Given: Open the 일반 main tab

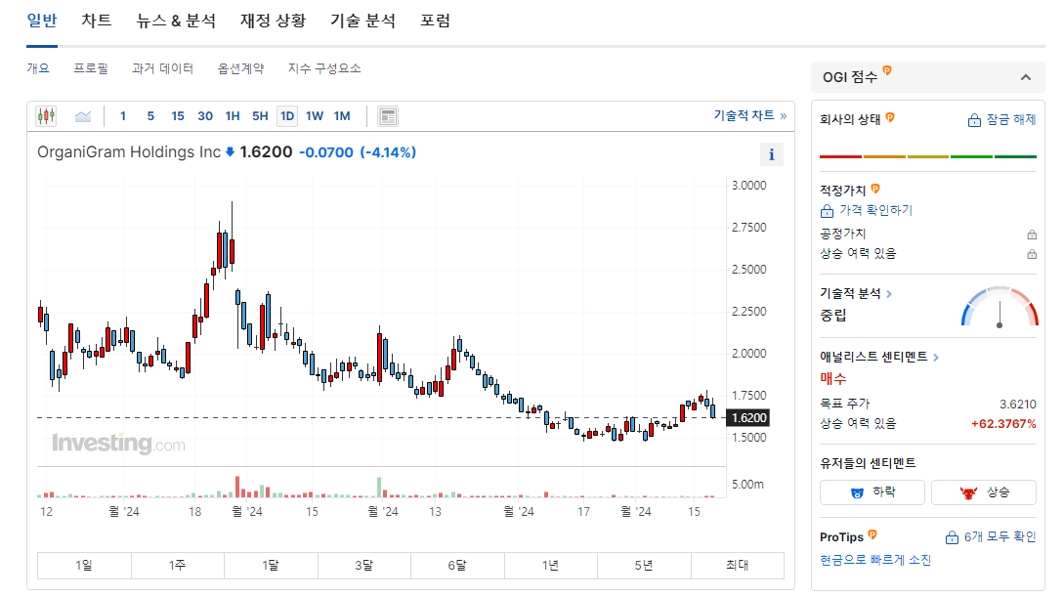Looking at the screenshot, I should (x=42, y=21).
